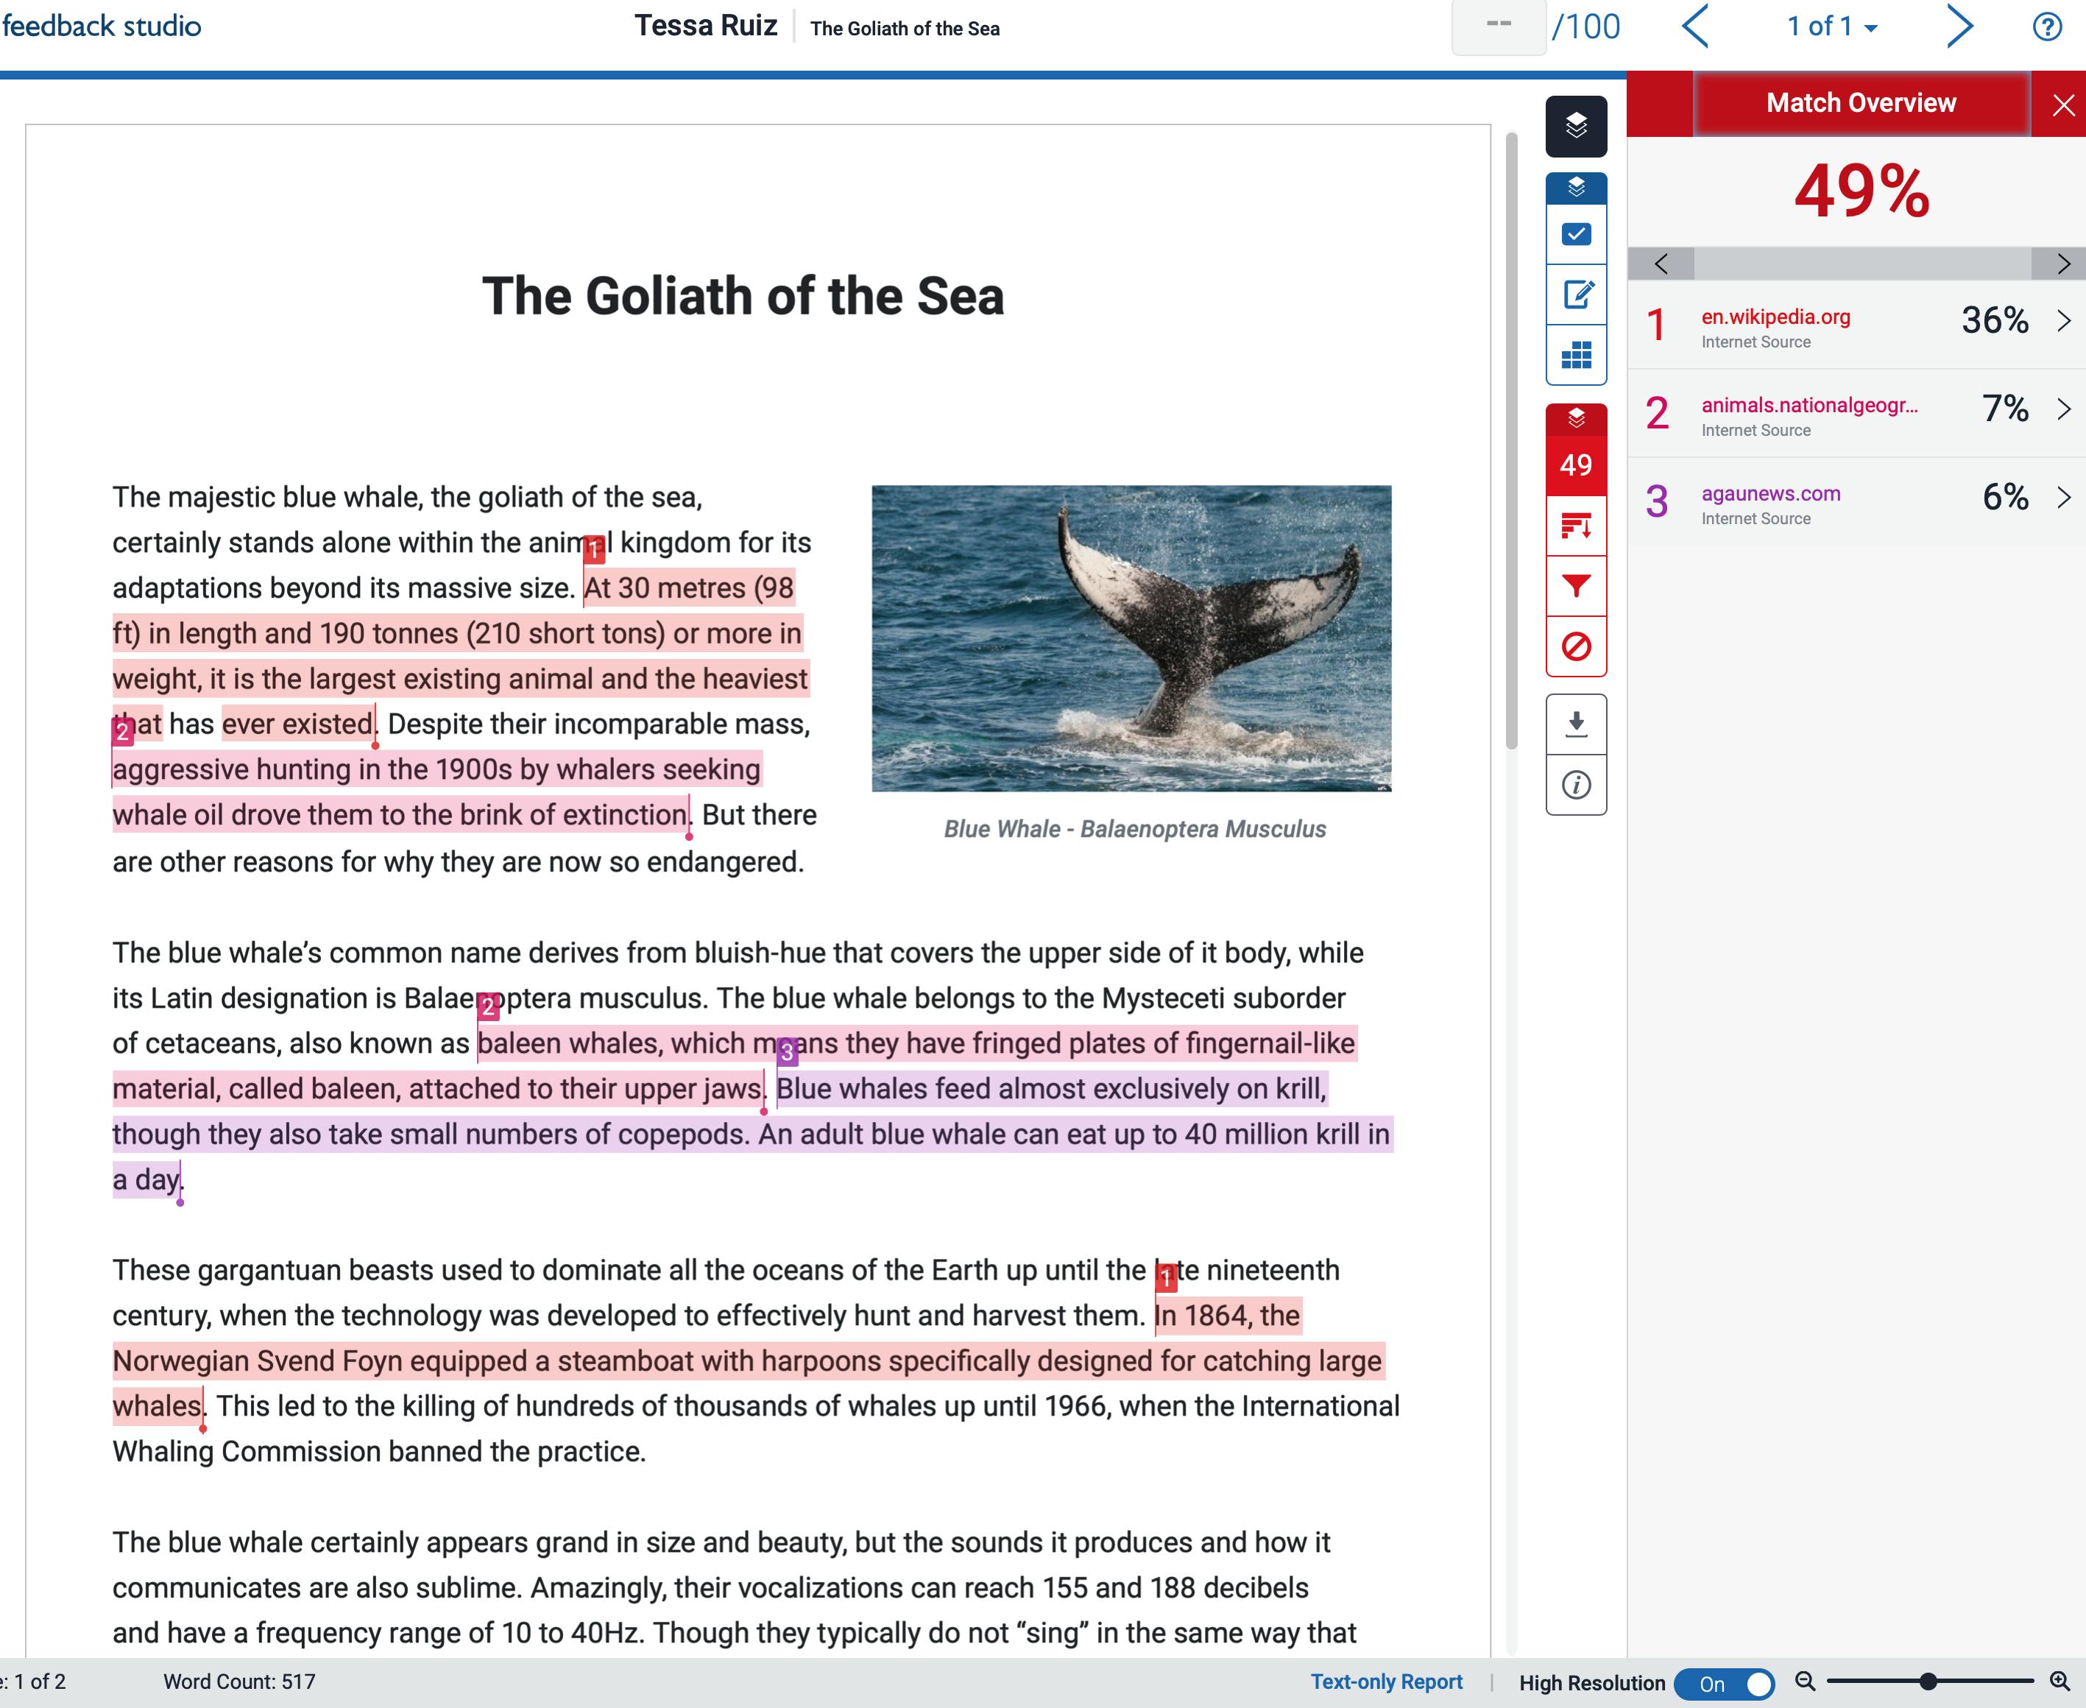This screenshot has width=2086, height=1708.
Task: Open the rubric grid icon
Action: tap(1576, 354)
